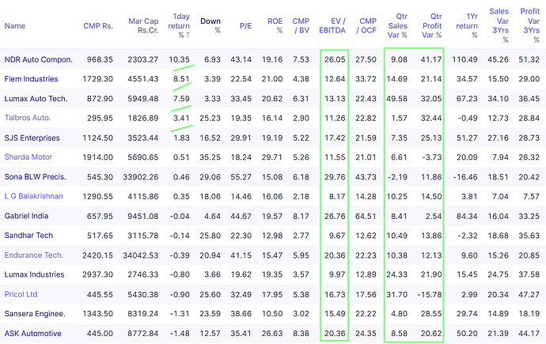Select NDR Auto CMP value 968.35

pos(100,59)
